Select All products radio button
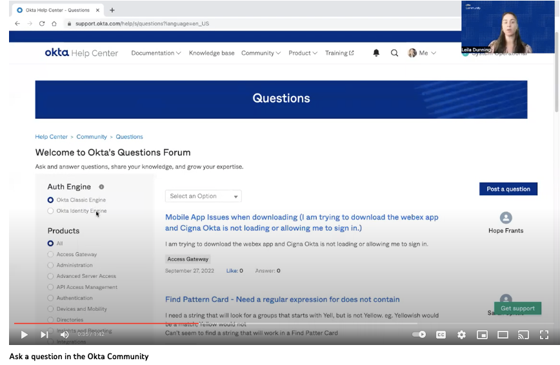This screenshot has height=365, width=560. (x=50, y=243)
